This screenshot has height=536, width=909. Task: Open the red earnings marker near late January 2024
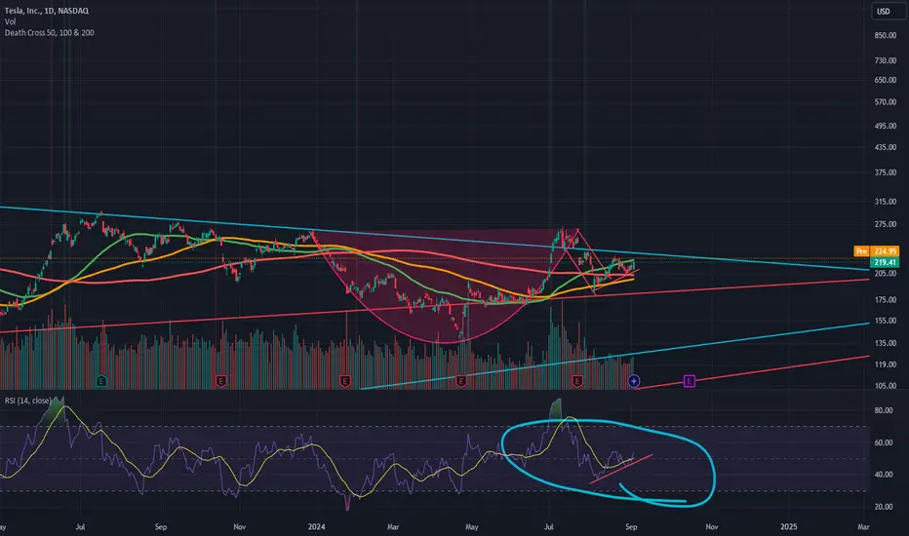[345, 381]
